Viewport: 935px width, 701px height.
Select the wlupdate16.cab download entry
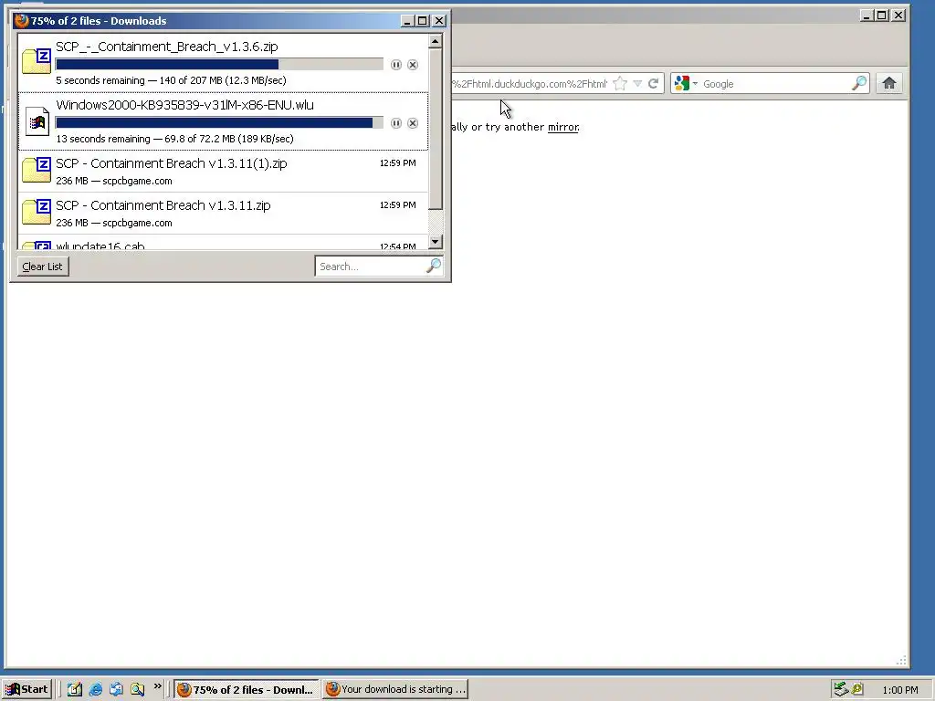coord(223,243)
